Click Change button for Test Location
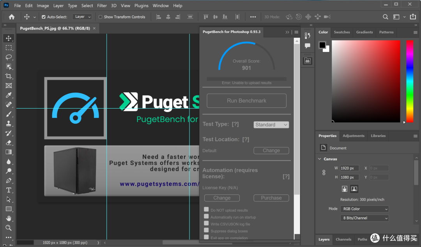The height and width of the screenshot is (247, 421). [271, 150]
